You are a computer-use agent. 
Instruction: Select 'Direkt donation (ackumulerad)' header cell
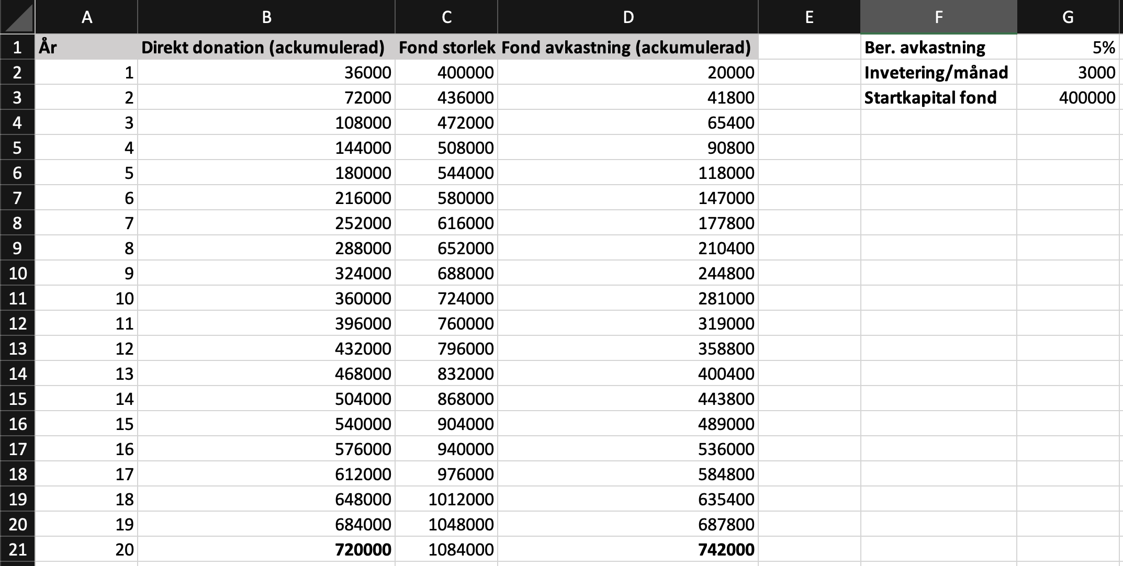(x=266, y=48)
